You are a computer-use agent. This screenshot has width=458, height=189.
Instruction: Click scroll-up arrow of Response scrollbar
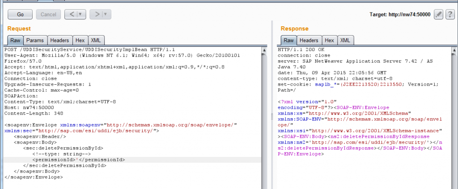tap(454, 50)
